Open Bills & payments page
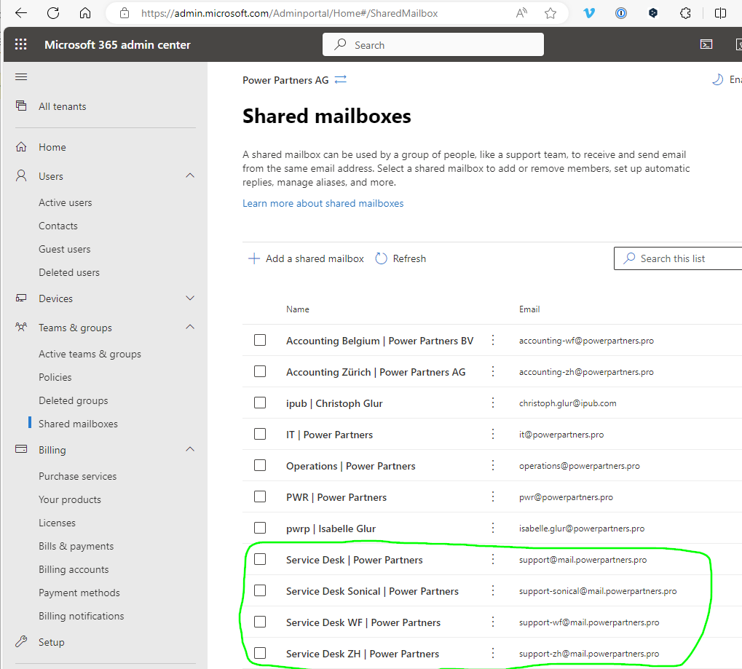Viewport: 742px width, 669px height. (x=76, y=546)
